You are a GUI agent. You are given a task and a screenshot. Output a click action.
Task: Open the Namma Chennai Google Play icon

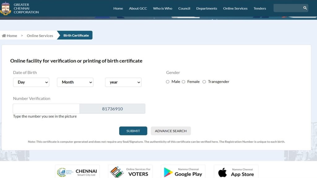pos(167,172)
